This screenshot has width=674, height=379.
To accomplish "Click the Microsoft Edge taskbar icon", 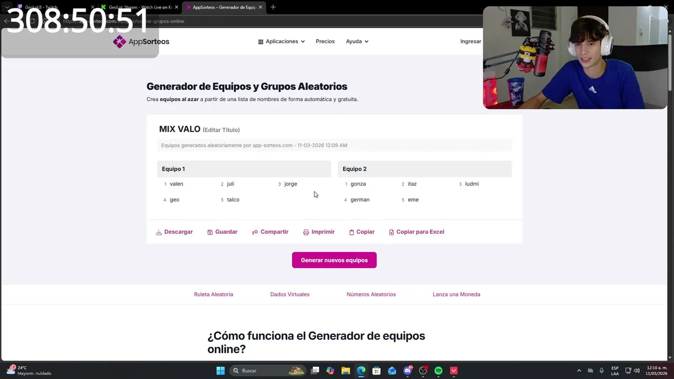I will tap(361, 371).
